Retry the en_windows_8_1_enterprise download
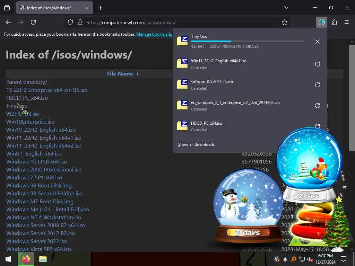Viewport: 355px width, 266px height. coord(318,106)
